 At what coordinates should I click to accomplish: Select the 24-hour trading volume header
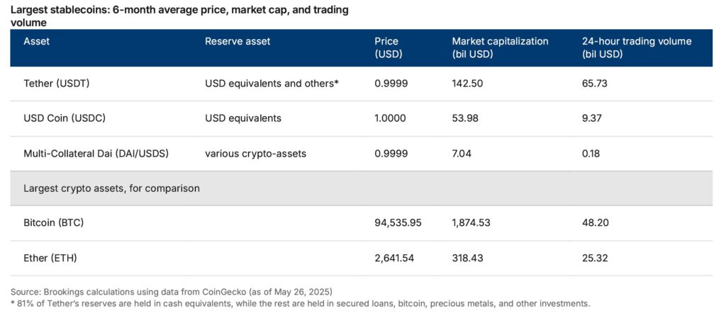(x=636, y=47)
